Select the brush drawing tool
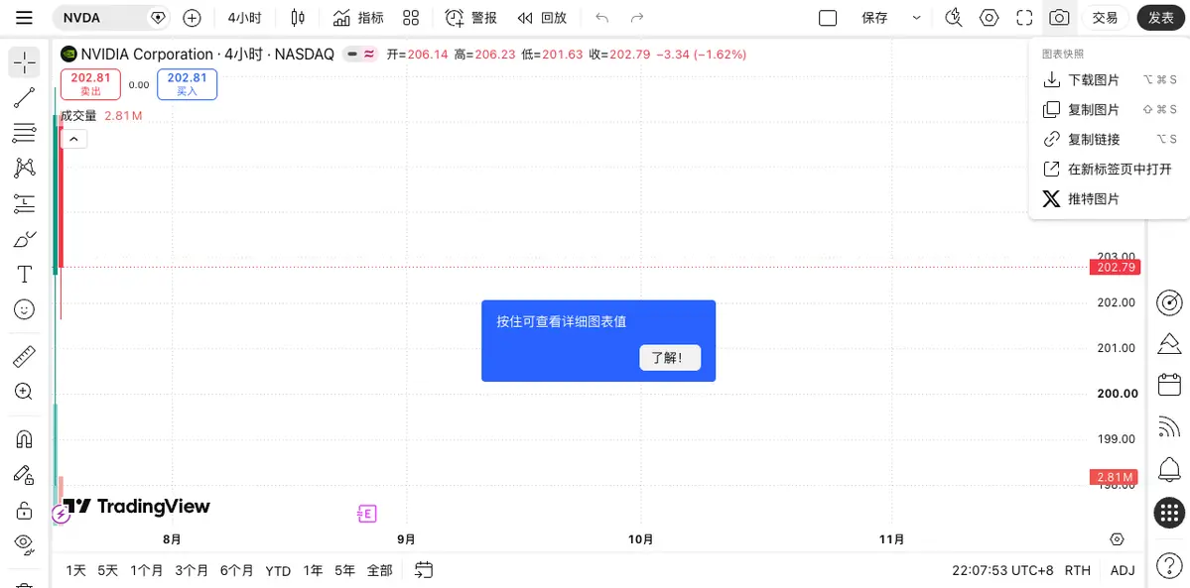 [24, 238]
